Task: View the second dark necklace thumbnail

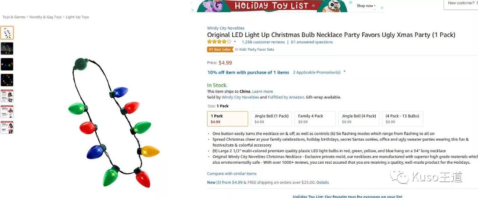Action: 7,48
